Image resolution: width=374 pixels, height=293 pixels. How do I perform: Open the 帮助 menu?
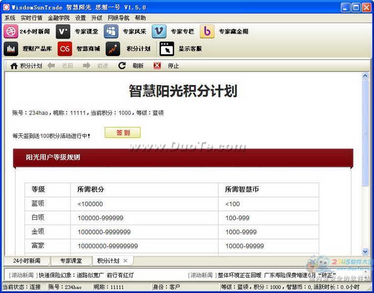[140, 18]
